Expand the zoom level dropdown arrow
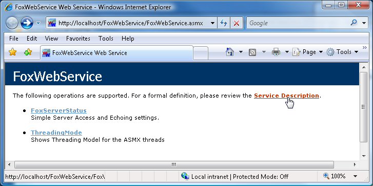This screenshot has width=373, height=186. [x=356, y=176]
